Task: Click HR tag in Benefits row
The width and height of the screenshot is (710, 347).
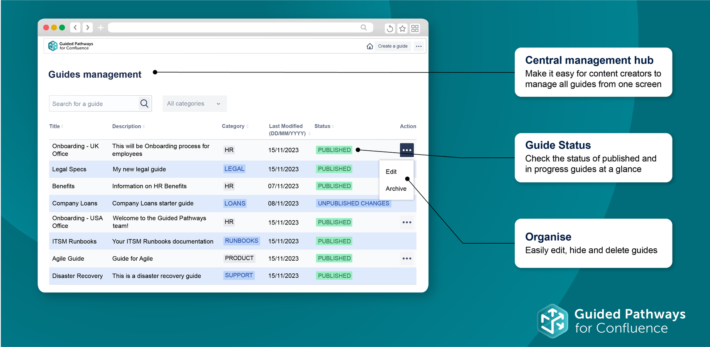Action: tap(229, 186)
